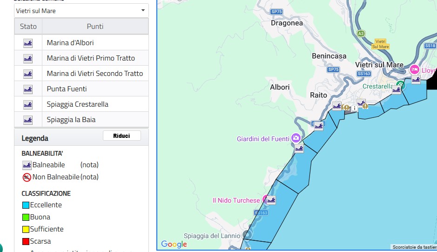The width and height of the screenshot is (437, 252).
Task: Click the Spiaggia del Lannio map label
Action: (x=212, y=236)
